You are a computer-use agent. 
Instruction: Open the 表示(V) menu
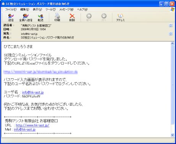pos(37,10)
